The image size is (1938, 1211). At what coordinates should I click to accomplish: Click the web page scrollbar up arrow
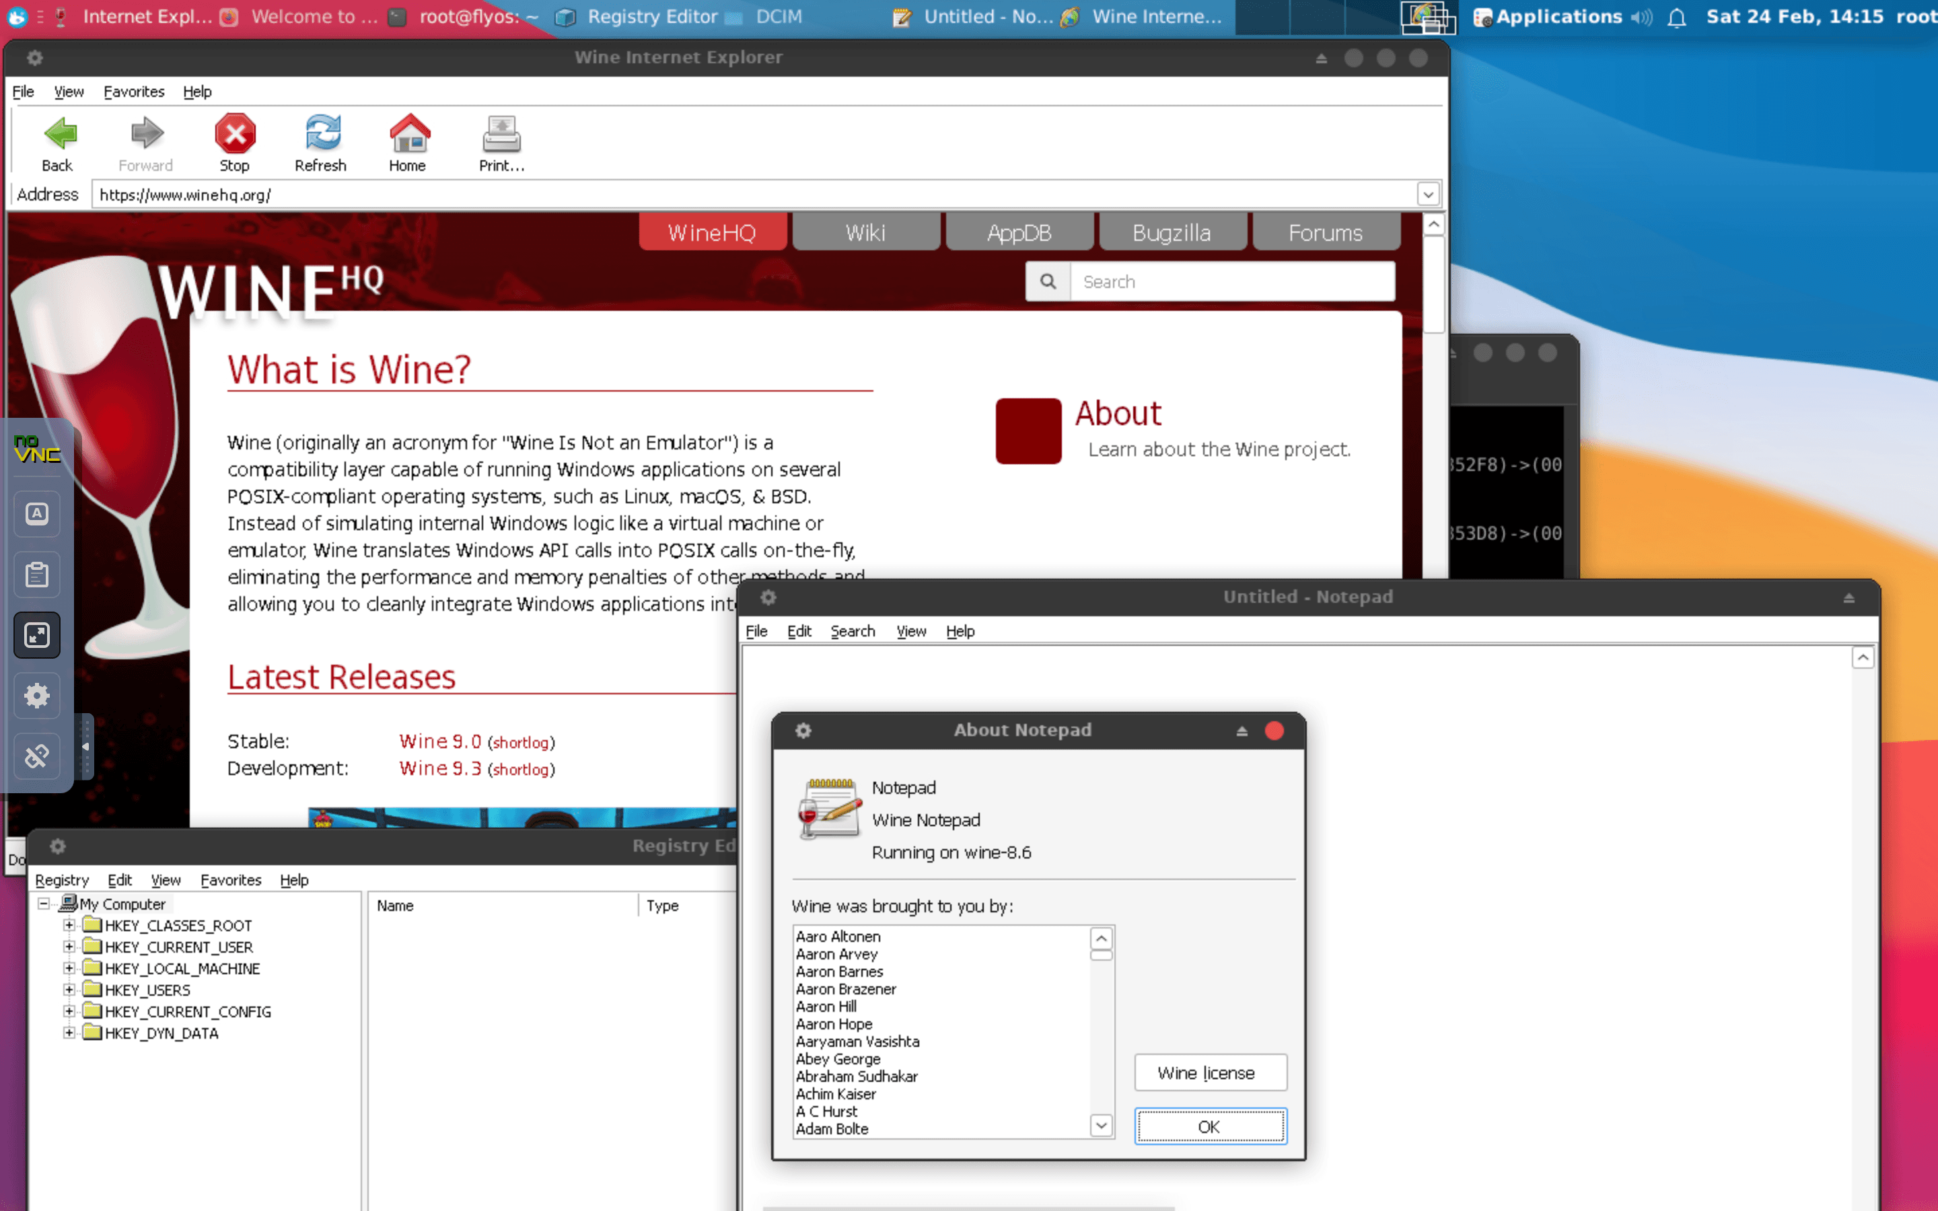coord(1433,225)
